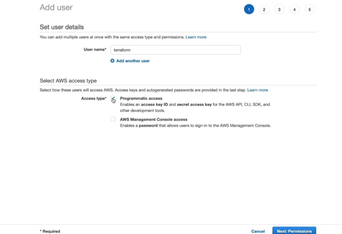The image size is (342, 234).
Task: Go to step 1 in the wizard
Action: (249, 9)
